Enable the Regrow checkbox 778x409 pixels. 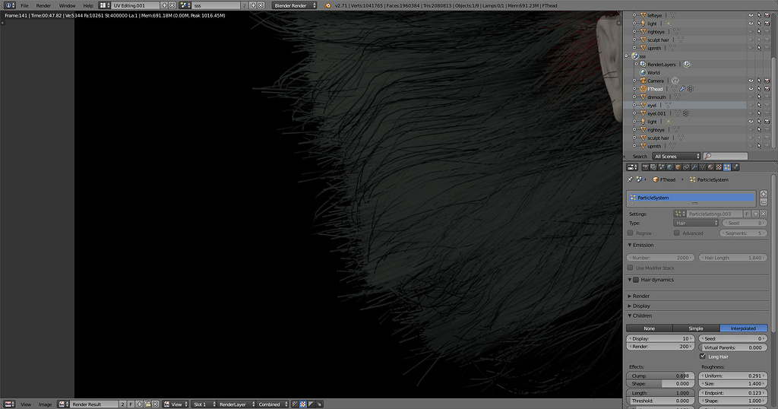(x=630, y=233)
